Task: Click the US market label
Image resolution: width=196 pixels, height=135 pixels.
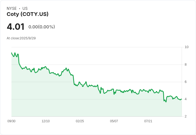Action: click(25, 9)
